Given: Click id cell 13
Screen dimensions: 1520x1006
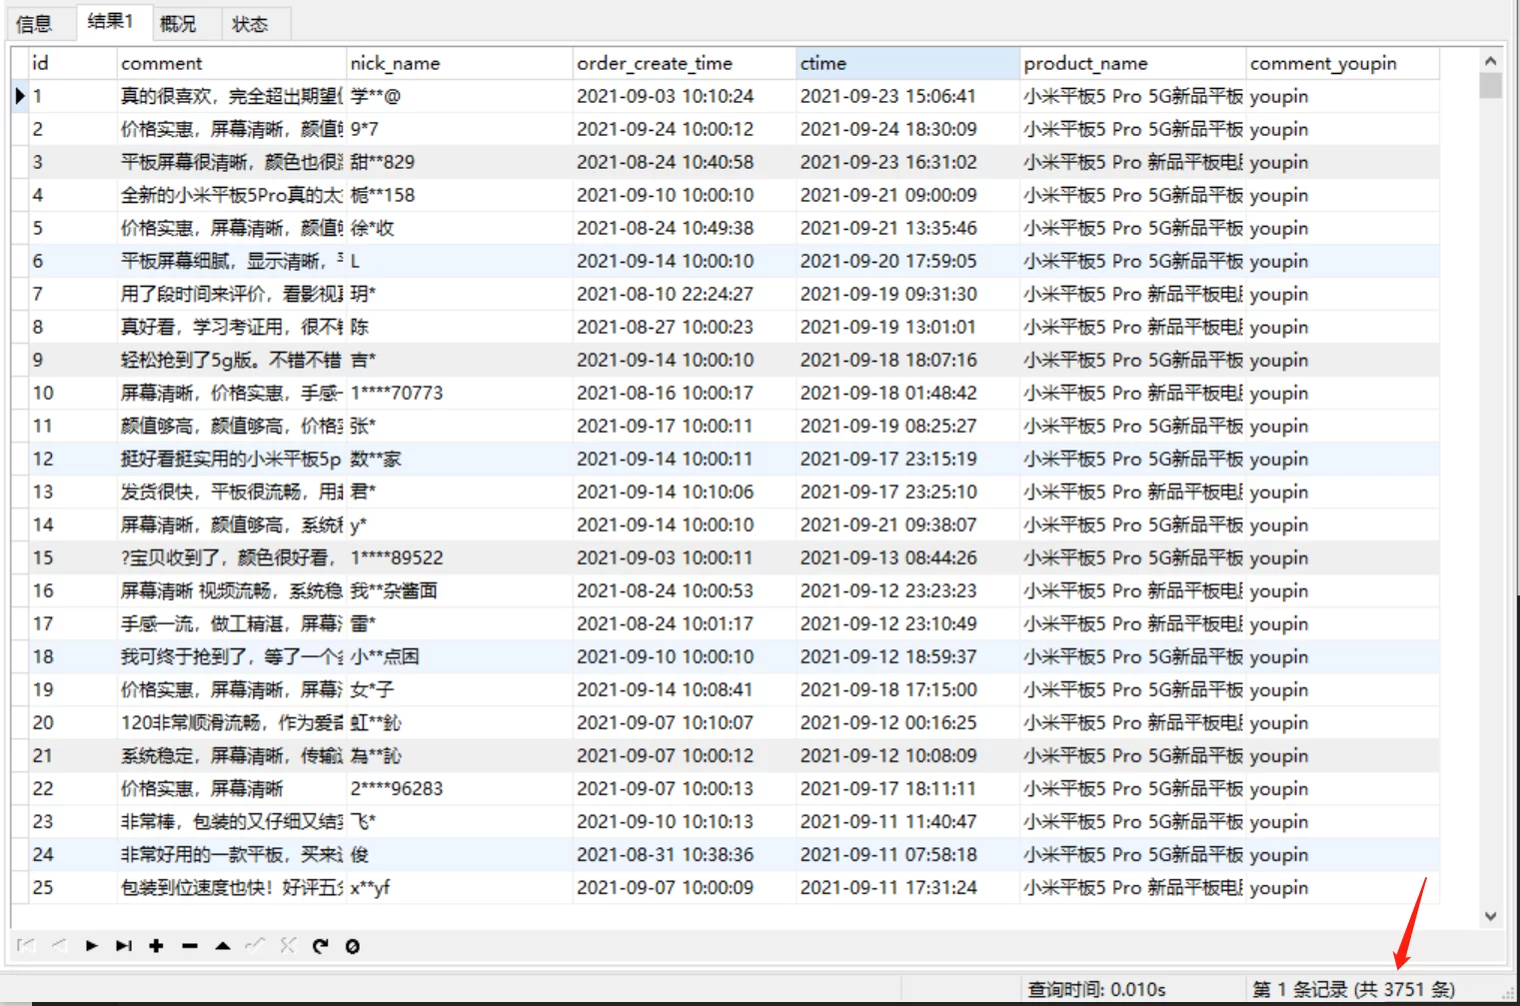Looking at the screenshot, I should (x=72, y=492).
